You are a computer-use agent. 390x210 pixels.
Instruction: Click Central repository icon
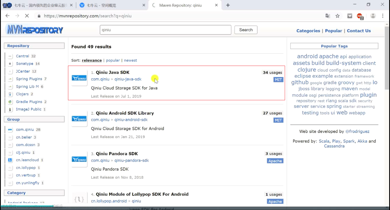click(x=10, y=56)
